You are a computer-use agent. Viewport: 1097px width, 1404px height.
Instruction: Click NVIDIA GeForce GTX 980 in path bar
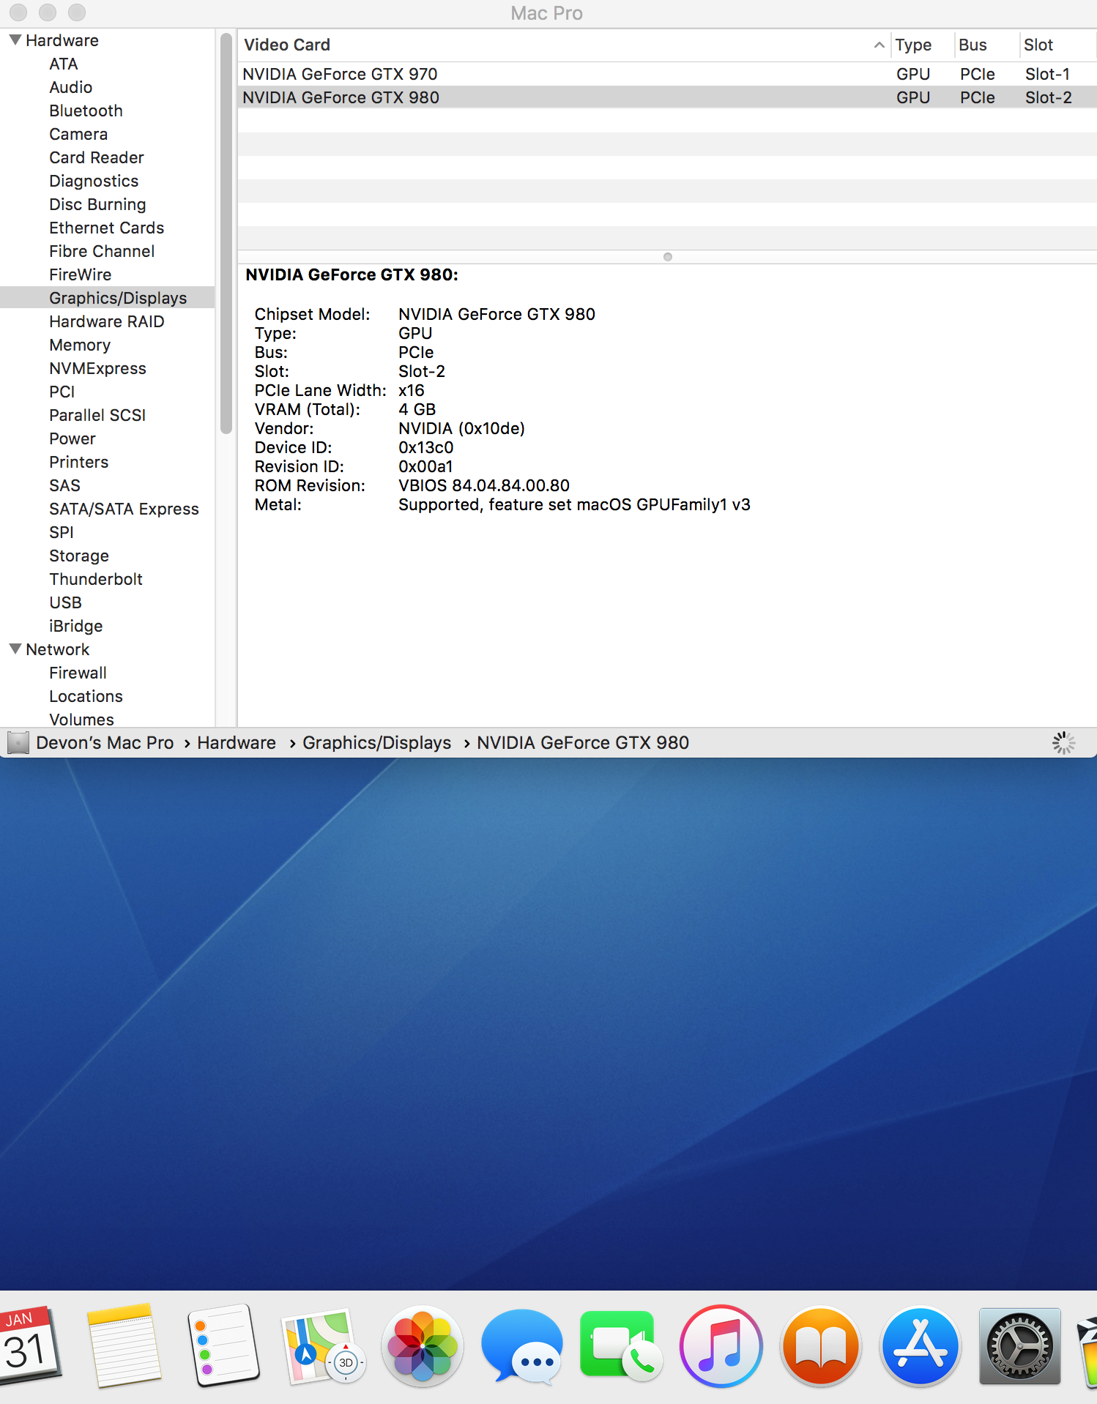583,743
